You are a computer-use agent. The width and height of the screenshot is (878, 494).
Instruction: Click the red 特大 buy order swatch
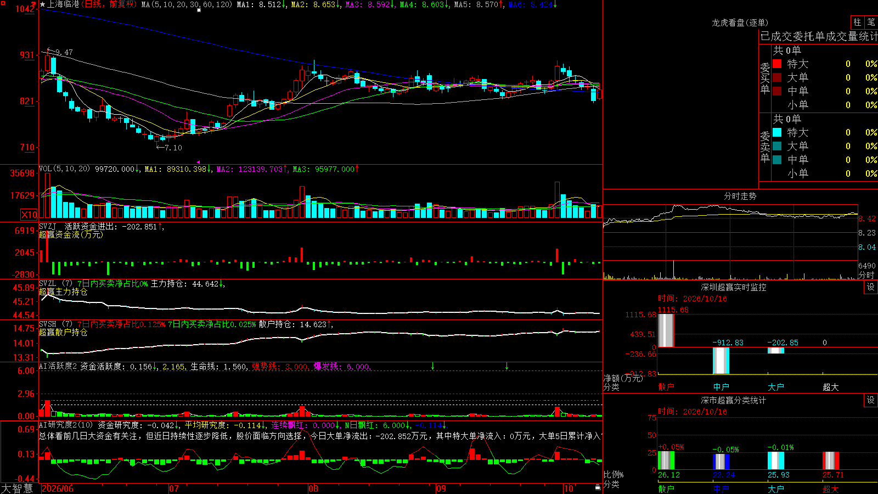click(777, 64)
